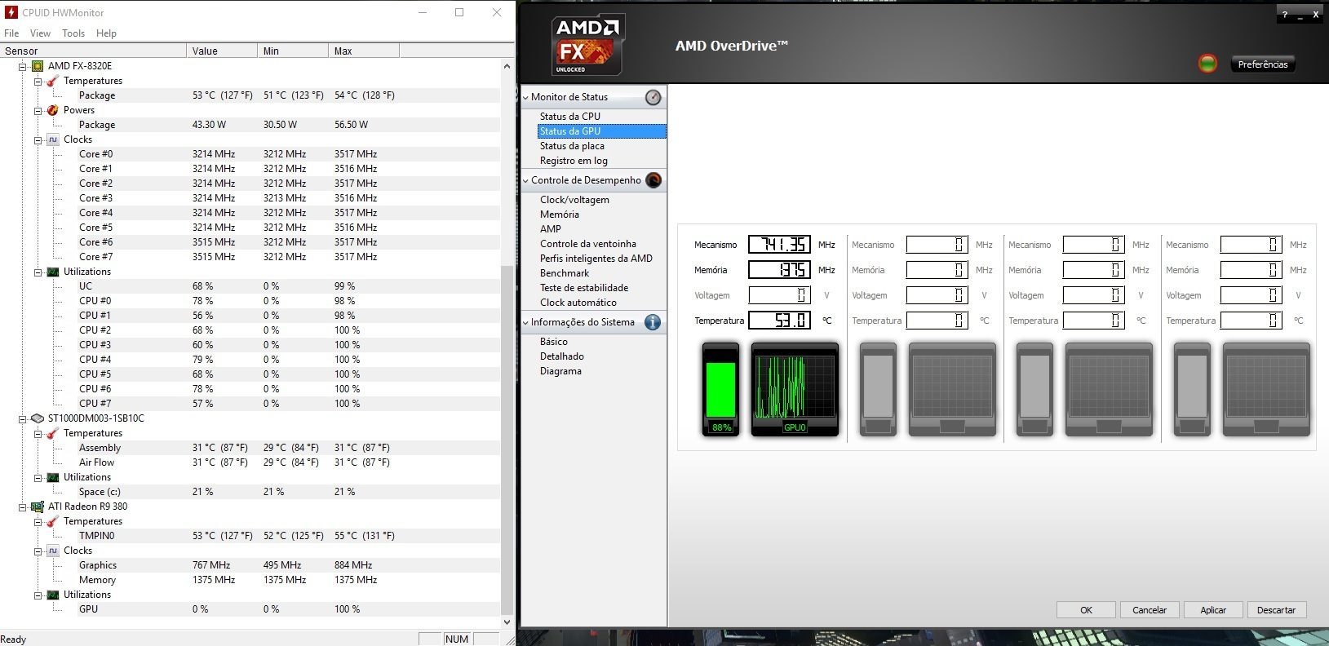1329x646 pixels.
Task: Open Registro em log
Action: 574,161
